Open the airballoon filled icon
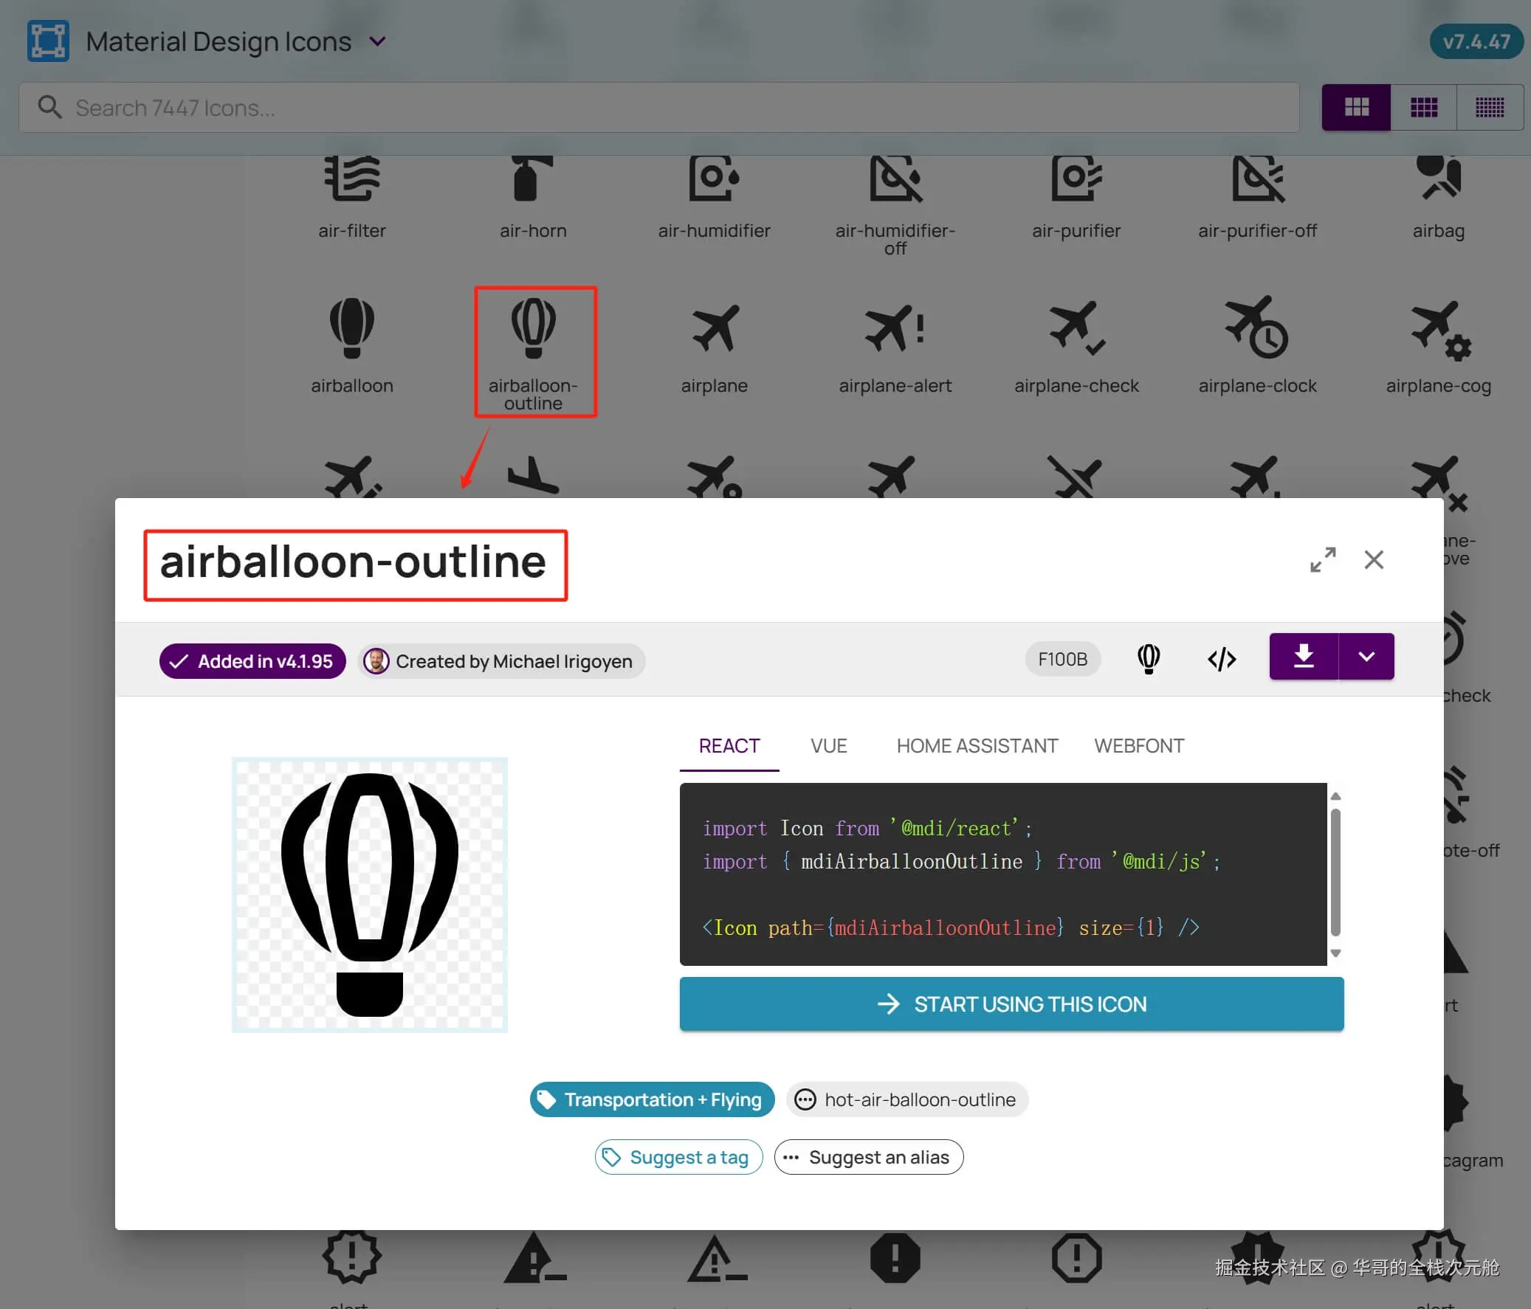Image resolution: width=1531 pixels, height=1309 pixels. (x=351, y=328)
